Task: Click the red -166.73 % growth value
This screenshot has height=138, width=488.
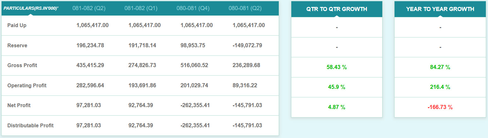Action: tap(440, 107)
